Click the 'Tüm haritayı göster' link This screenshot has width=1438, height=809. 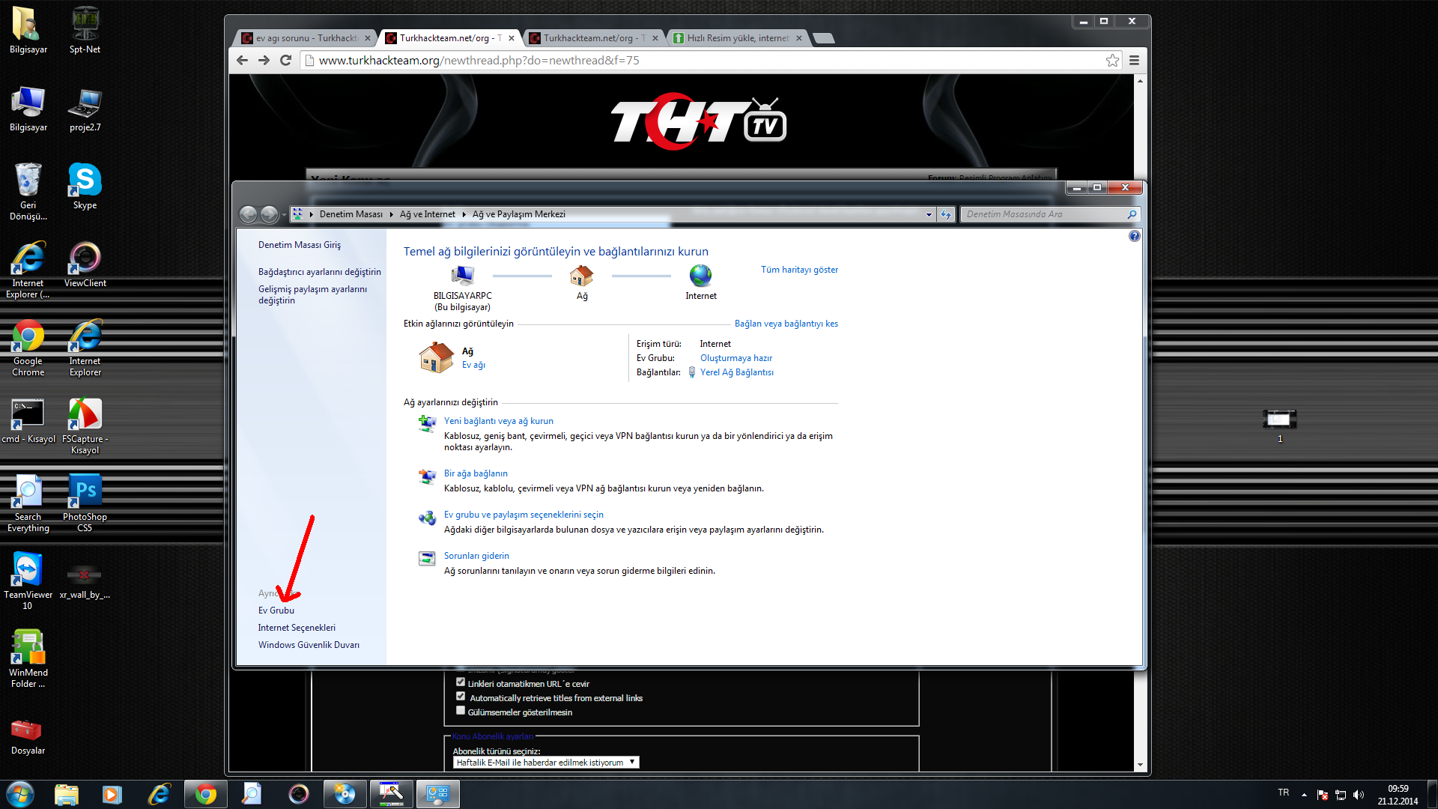tap(799, 270)
